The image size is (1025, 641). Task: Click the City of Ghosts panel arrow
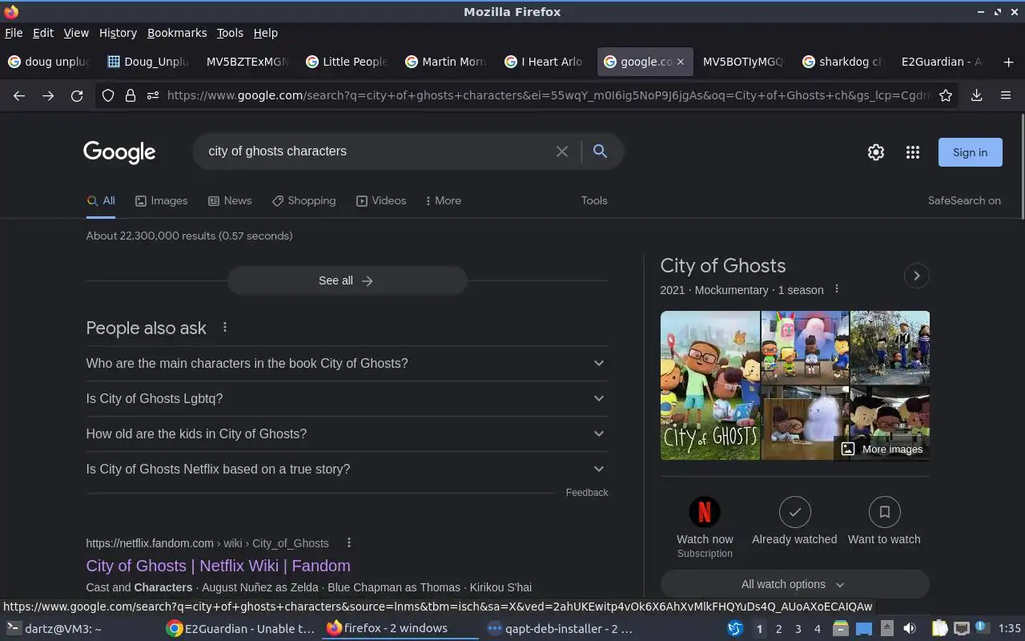(916, 276)
